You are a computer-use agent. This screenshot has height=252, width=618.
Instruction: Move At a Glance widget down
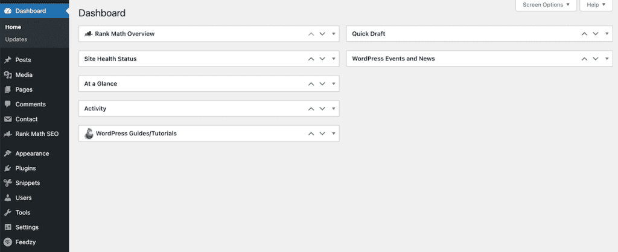322,83
